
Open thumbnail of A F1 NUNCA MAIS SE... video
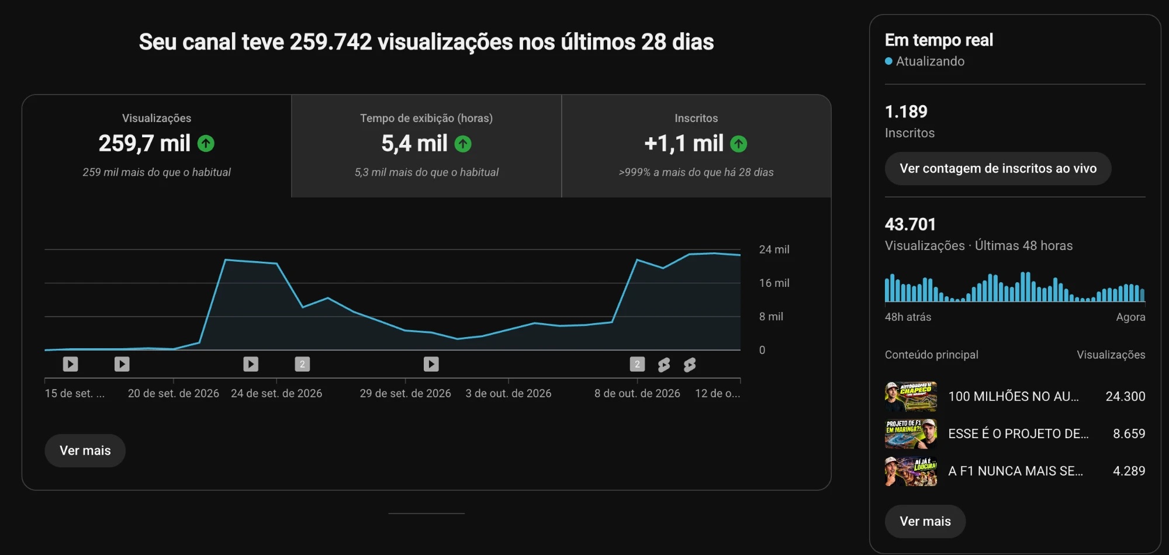point(911,471)
